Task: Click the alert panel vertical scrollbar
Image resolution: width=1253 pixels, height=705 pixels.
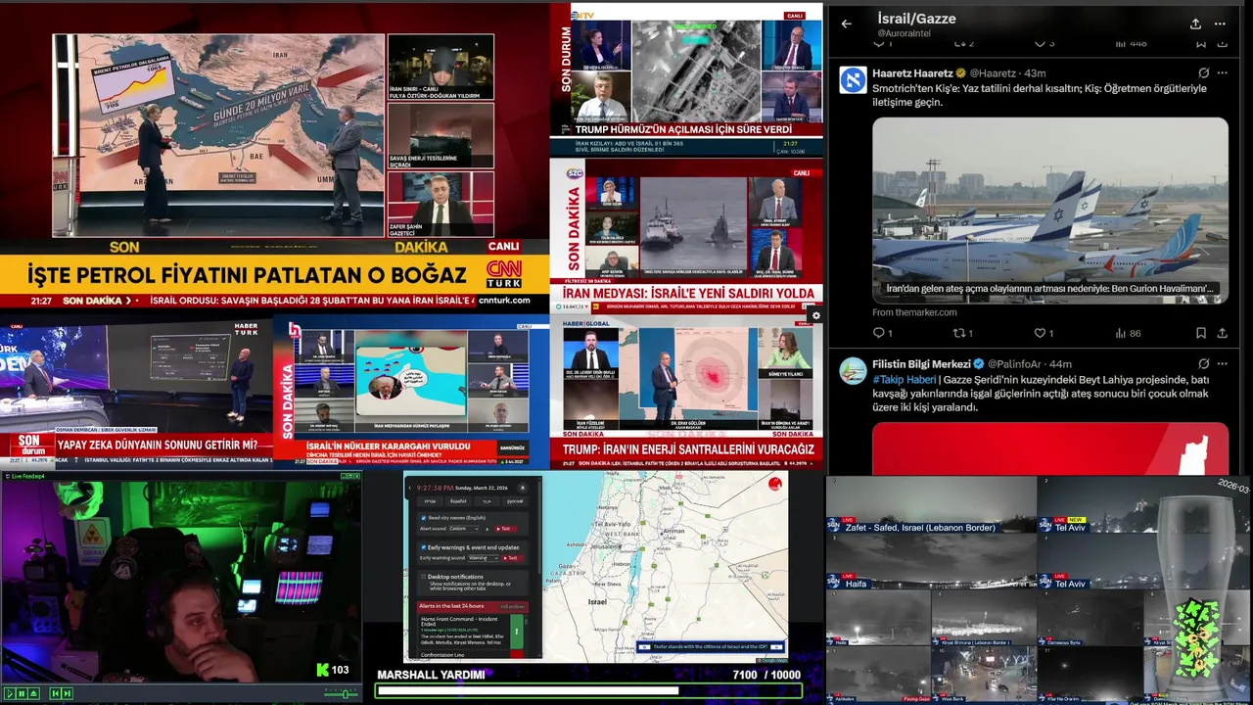Action: pos(539,527)
